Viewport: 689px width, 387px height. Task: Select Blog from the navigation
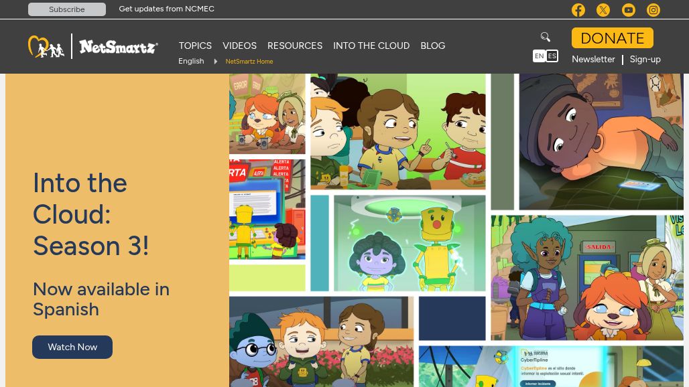[x=432, y=46]
